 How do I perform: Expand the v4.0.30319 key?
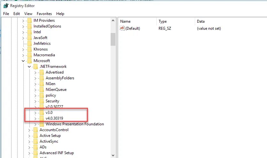tap(35, 119)
